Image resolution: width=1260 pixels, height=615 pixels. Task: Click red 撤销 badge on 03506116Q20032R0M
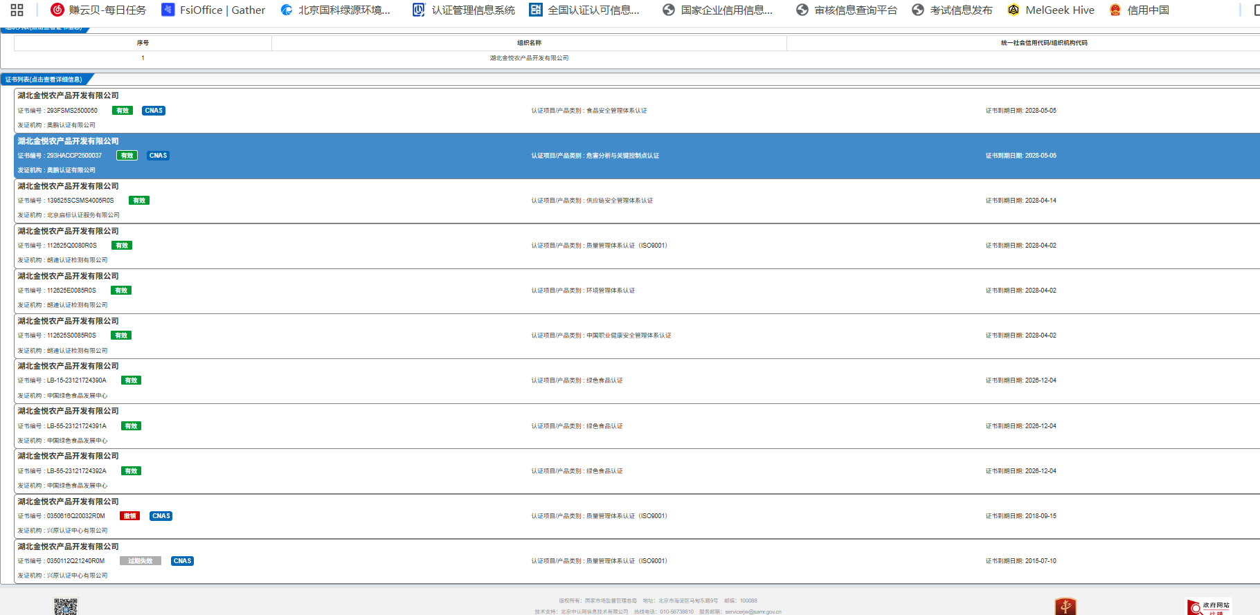[129, 516]
